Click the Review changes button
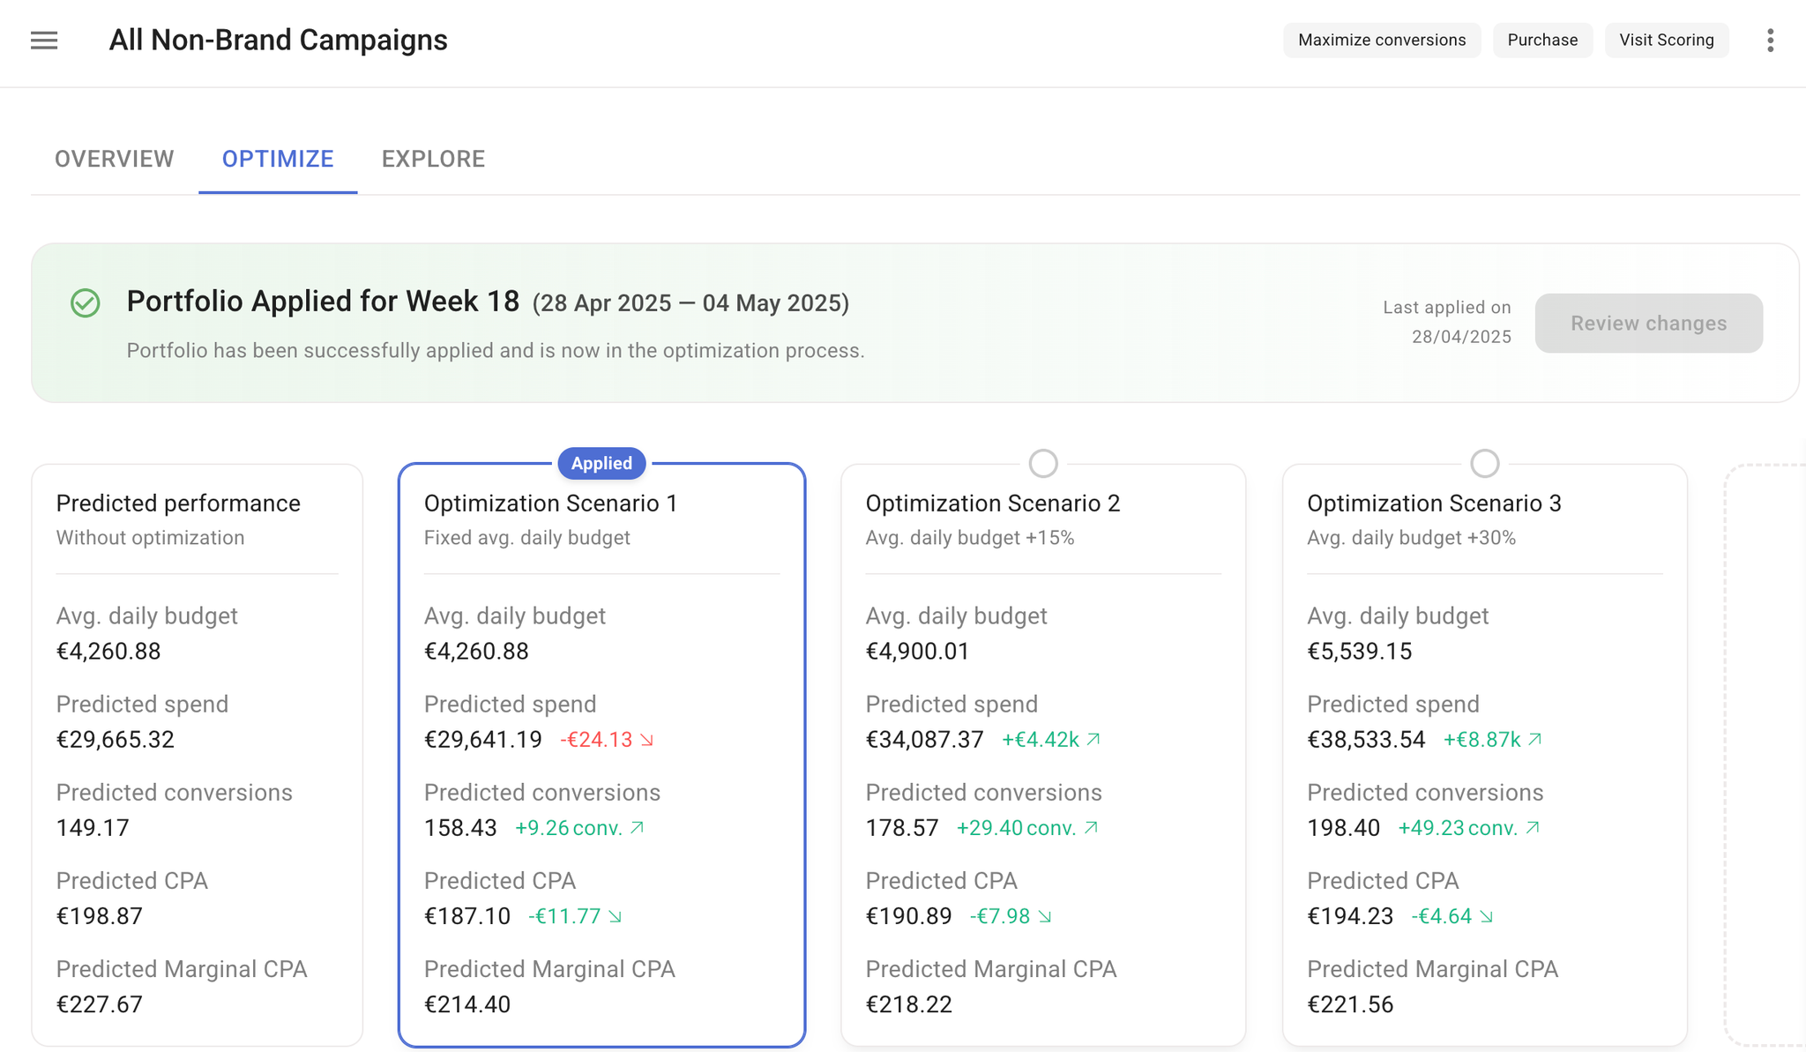1806x1052 pixels. (1648, 324)
